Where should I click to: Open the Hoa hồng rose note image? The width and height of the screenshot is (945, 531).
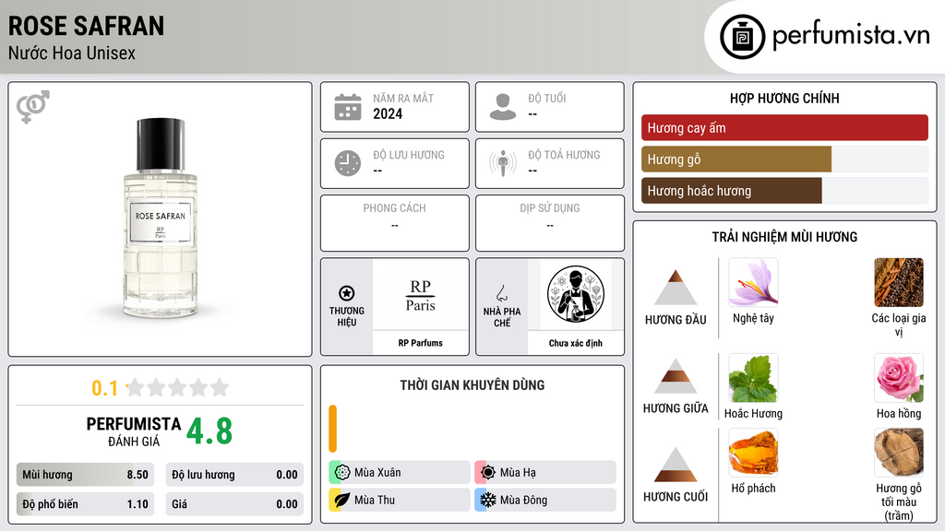click(899, 378)
